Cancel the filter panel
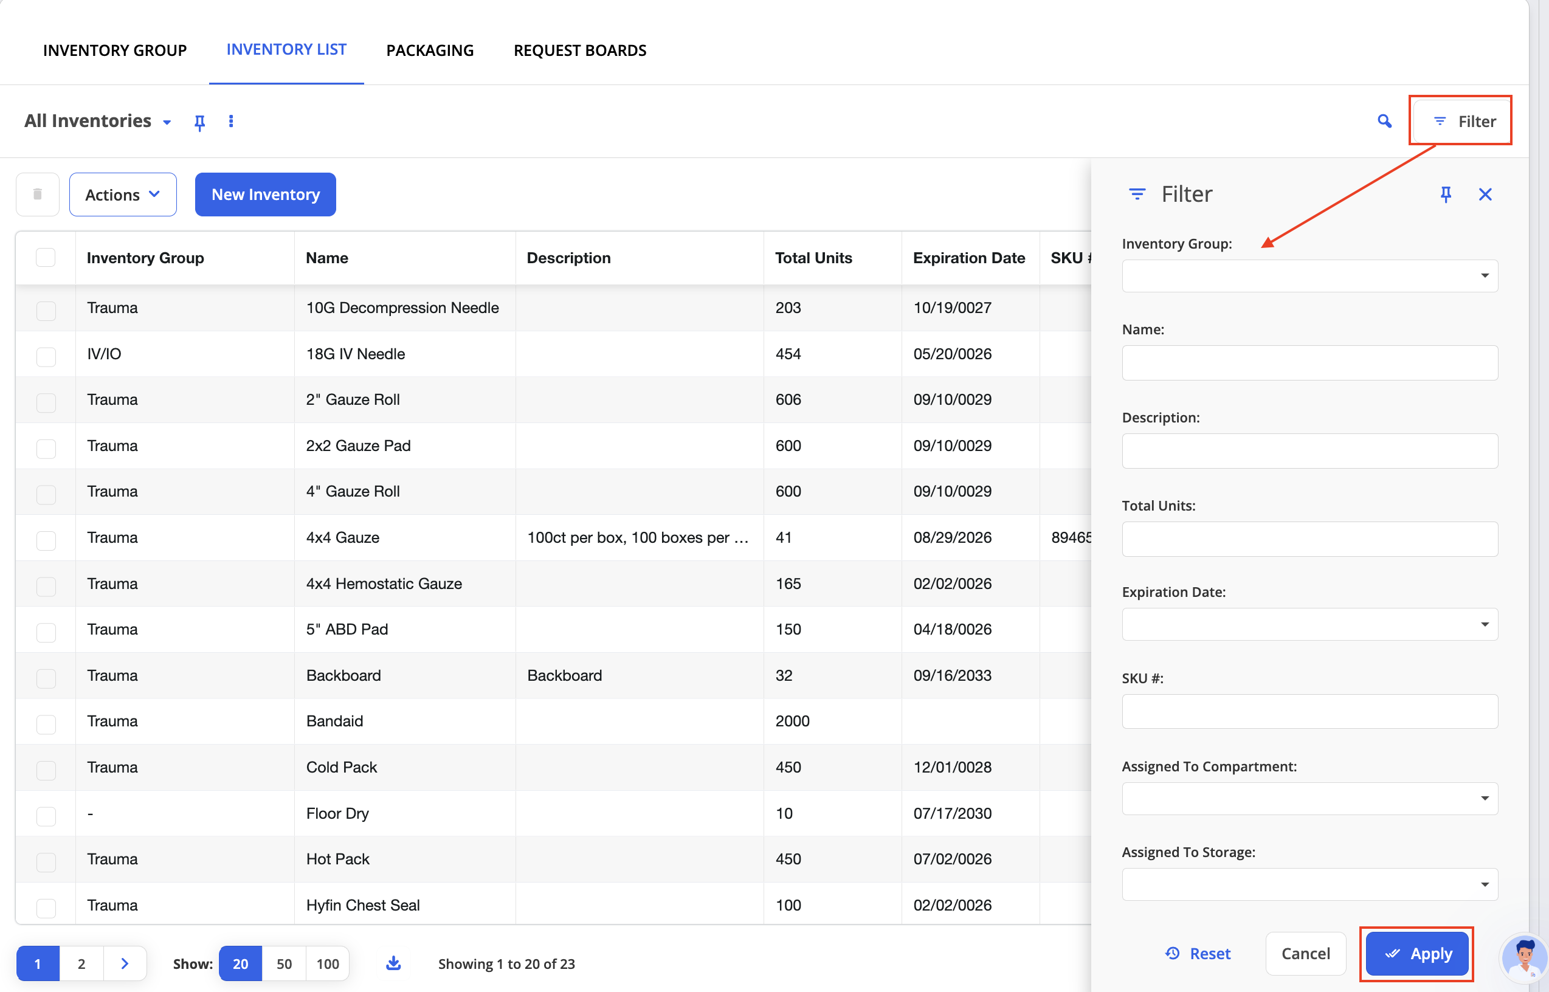1549x992 pixels. 1306,953
